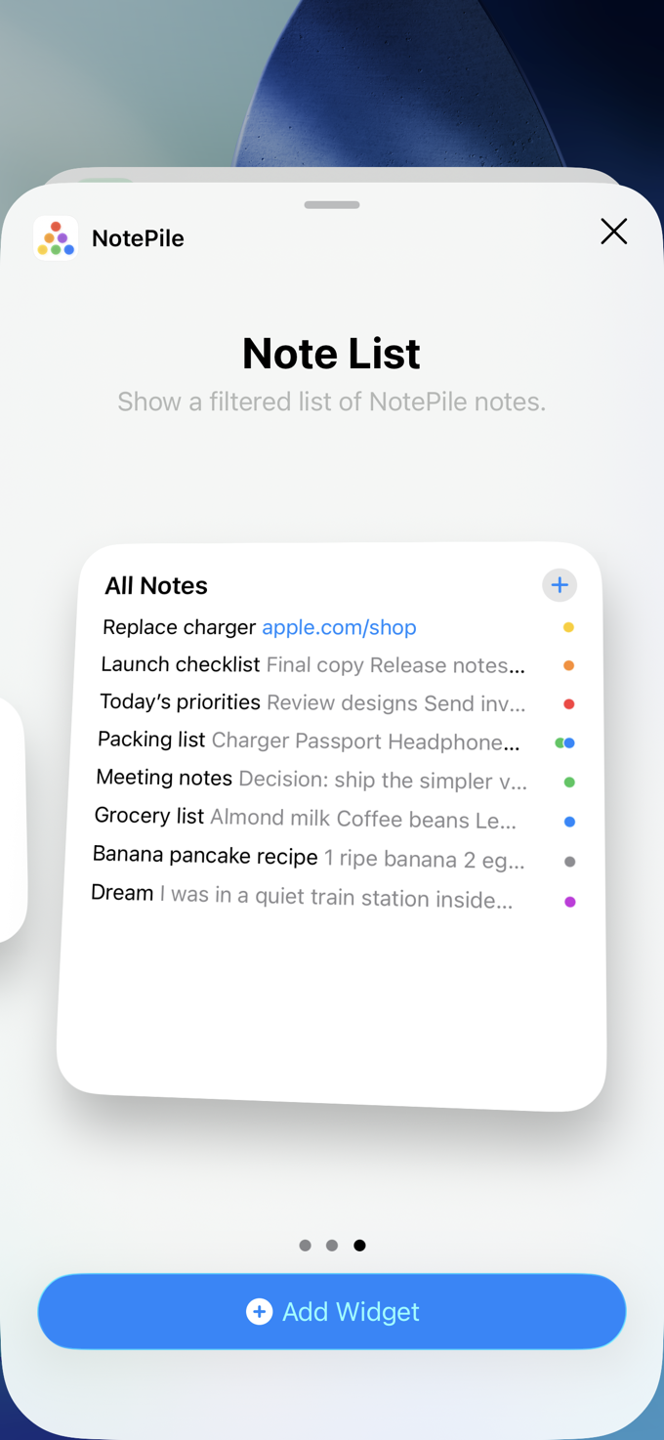Tap red tag dot on Today's priorities
This screenshot has width=664, height=1440.
pos(568,703)
